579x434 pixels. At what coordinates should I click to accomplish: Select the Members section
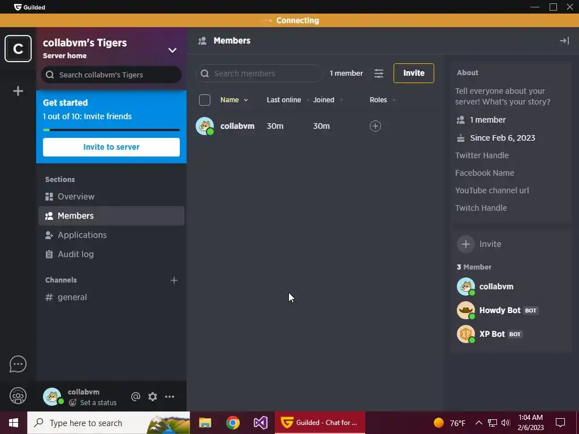(x=111, y=216)
